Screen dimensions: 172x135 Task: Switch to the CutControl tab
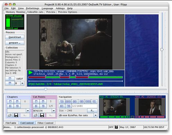(x=27, y=123)
